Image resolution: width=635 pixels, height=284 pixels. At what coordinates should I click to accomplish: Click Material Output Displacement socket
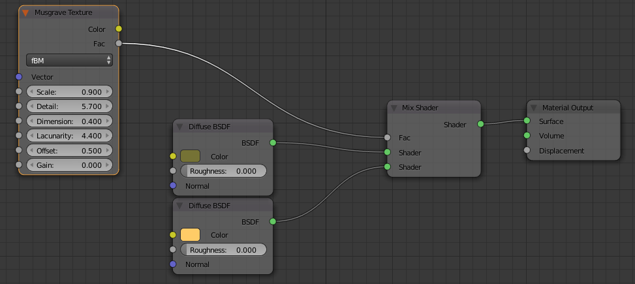[x=527, y=150]
